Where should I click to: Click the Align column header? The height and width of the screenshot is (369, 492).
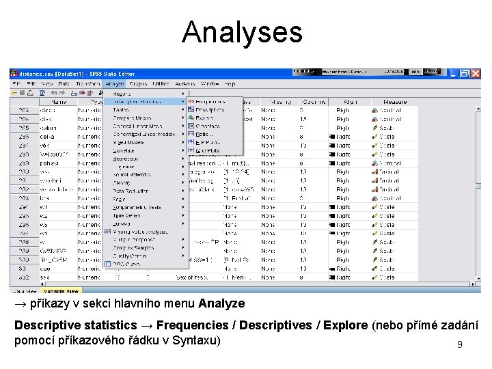coord(350,102)
